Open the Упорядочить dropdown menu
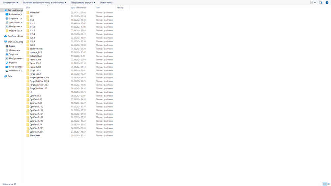This screenshot has width=331, height=186. tap(10, 3)
